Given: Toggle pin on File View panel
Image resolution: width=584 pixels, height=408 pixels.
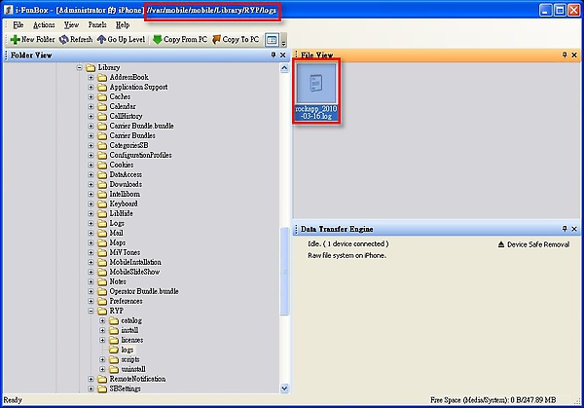Looking at the screenshot, I should (x=564, y=56).
